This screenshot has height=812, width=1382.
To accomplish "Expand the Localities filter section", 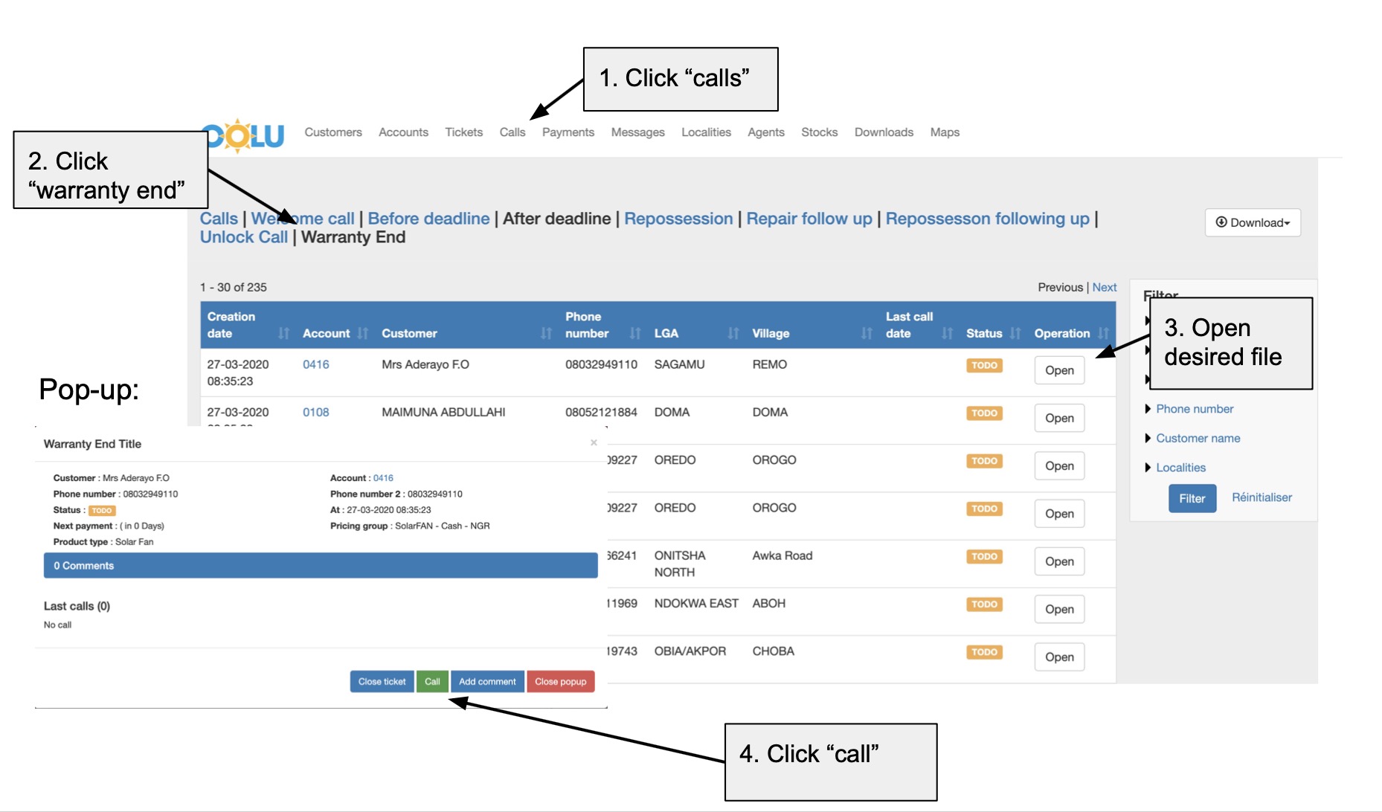I will (1180, 468).
